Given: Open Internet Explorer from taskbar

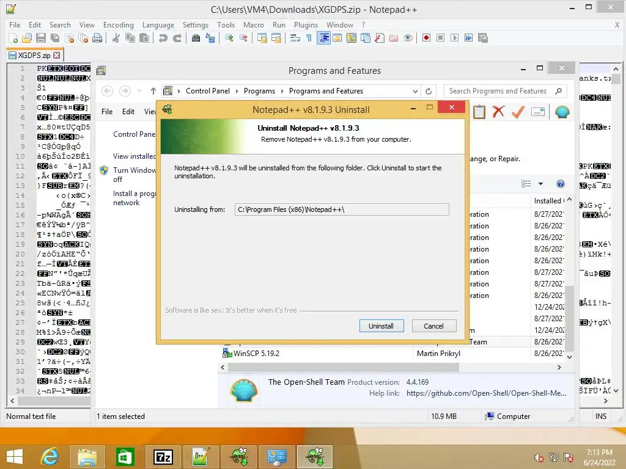Looking at the screenshot, I should [x=50, y=457].
